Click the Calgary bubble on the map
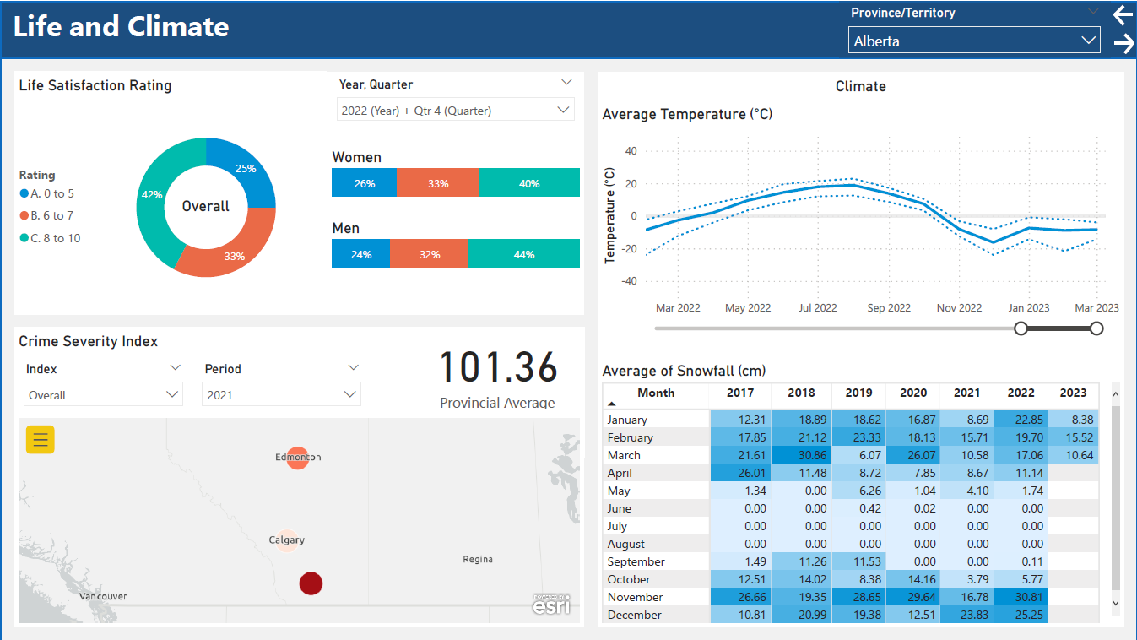This screenshot has width=1137, height=640. [x=287, y=540]
